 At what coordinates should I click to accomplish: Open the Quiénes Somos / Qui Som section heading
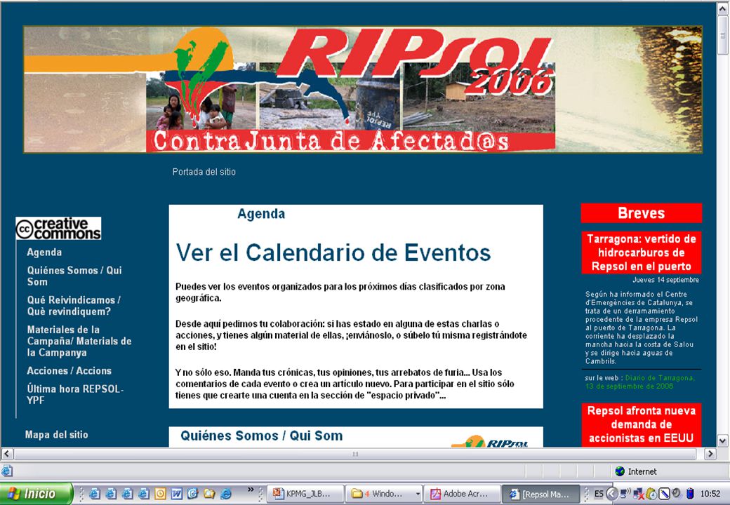tap(262, 436)
